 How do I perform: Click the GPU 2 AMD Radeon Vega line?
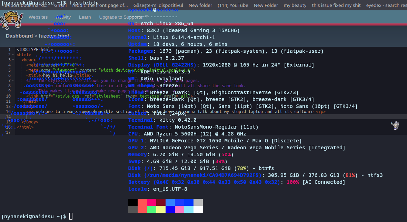click(237, 148)
